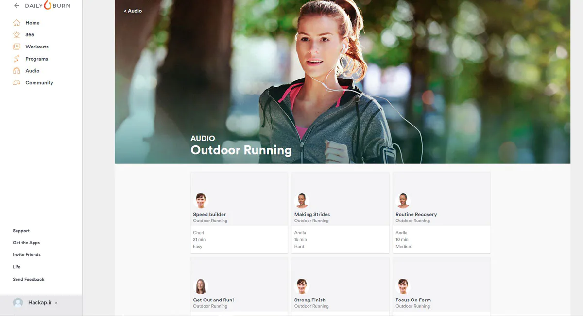Screen dimensions: 583x316
Task: Click the 365 sun icon
Action: pyautogui.click(x=17, y=35)
